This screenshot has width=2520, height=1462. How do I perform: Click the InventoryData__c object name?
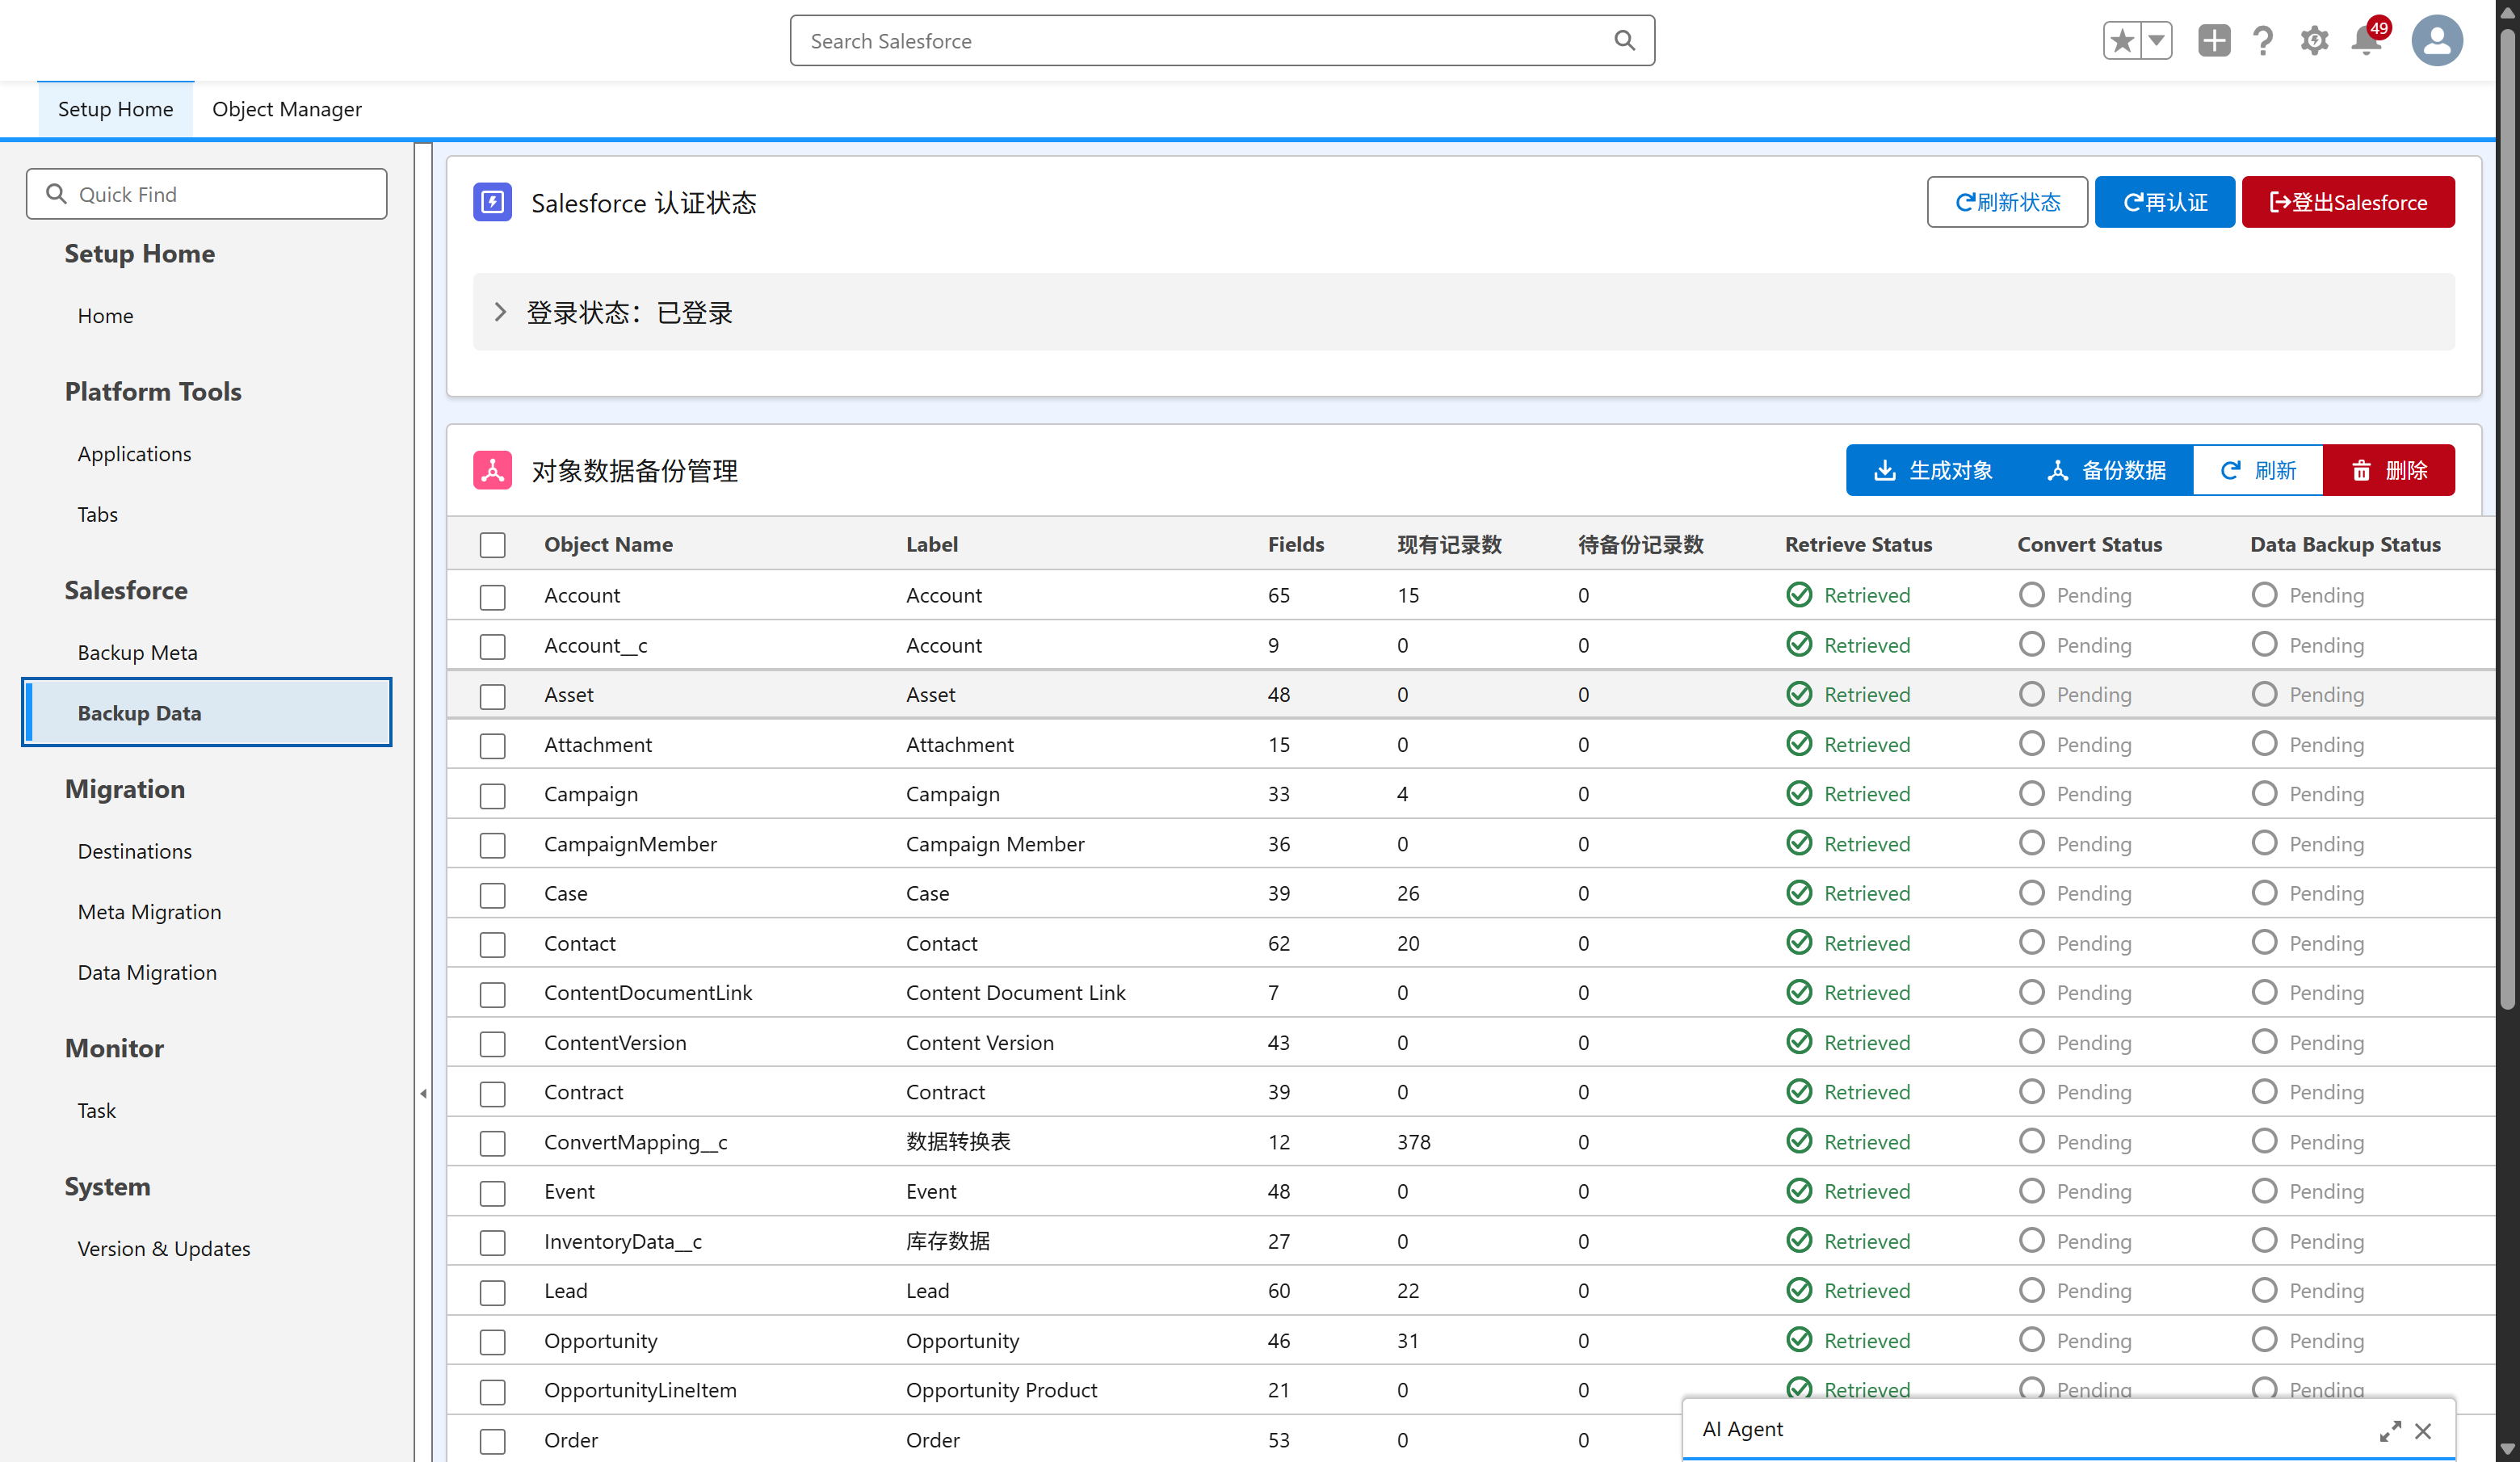pos(623,1241)
